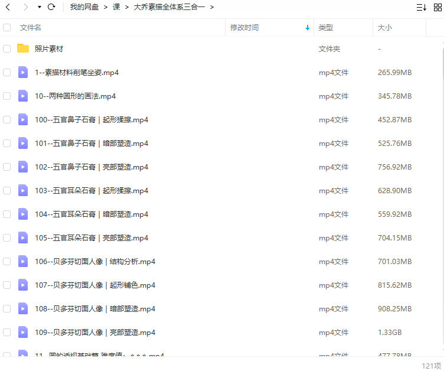Open file 106--贝多芬切面人像 结构分析.mp4
The height and width of the screenshot is (371, 444).
95,261
